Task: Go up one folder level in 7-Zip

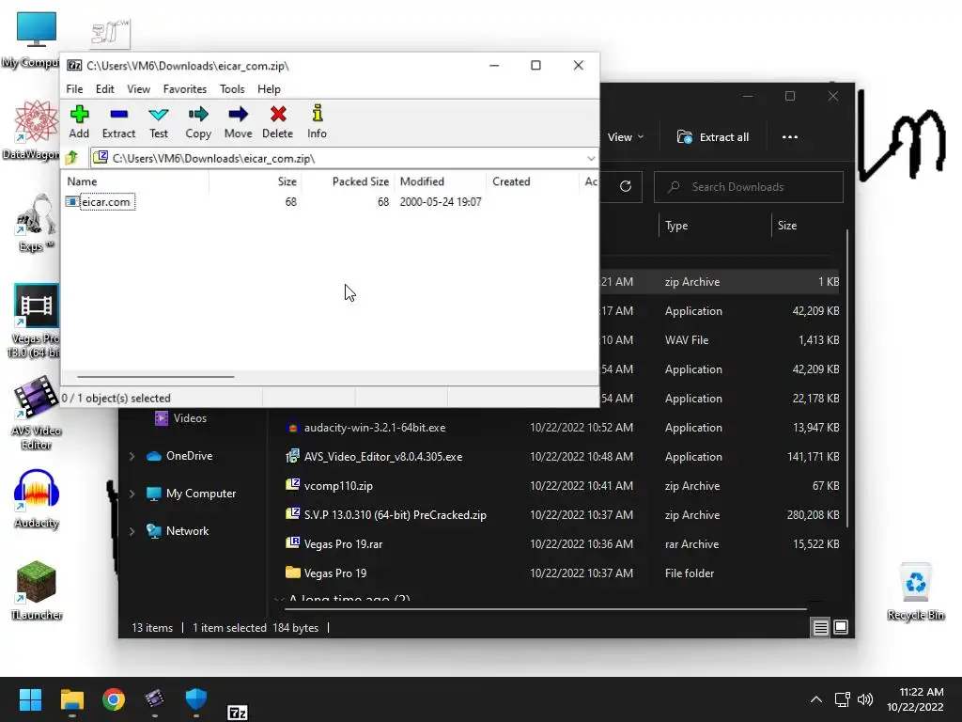Action: [71, 158]
